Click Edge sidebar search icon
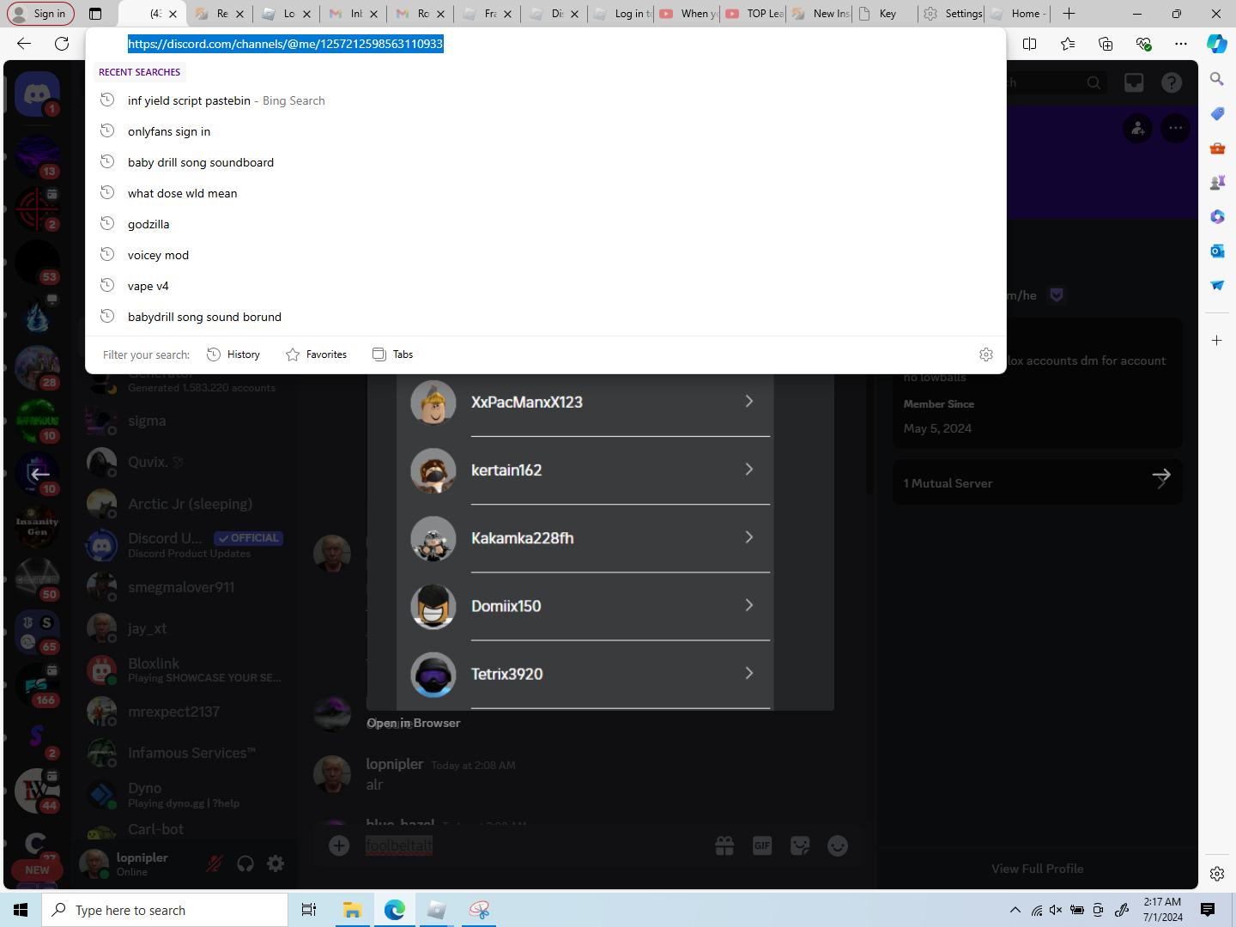 [1217, 79]
